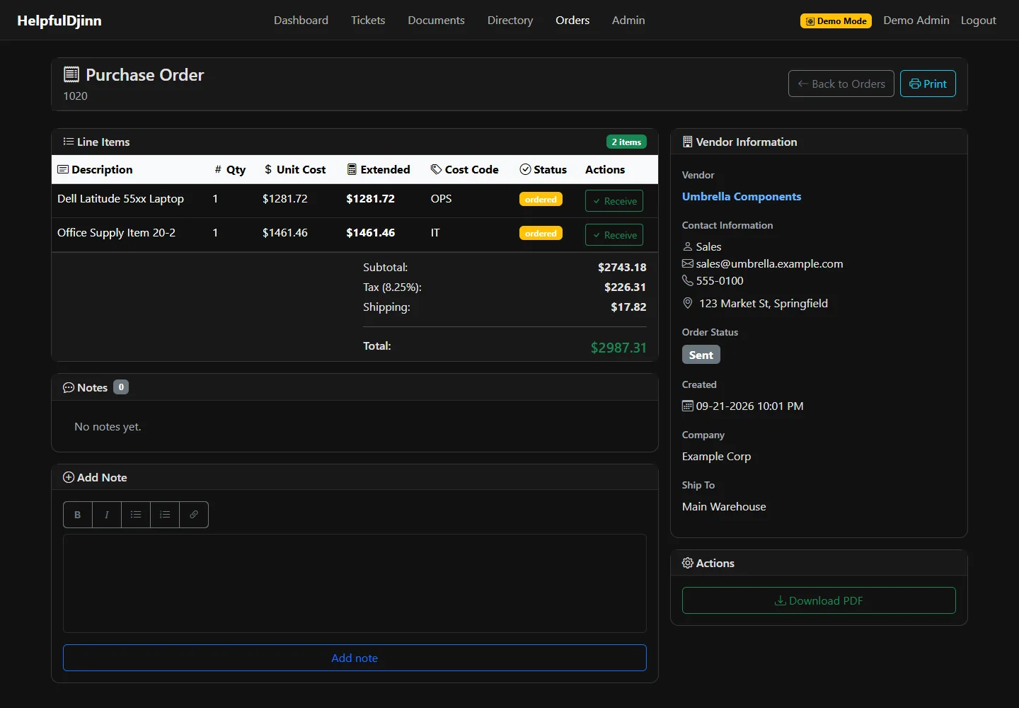Click the Vendor Information building icon
The width and height of the screenshot is (1019, 708).
coord(687,142)
